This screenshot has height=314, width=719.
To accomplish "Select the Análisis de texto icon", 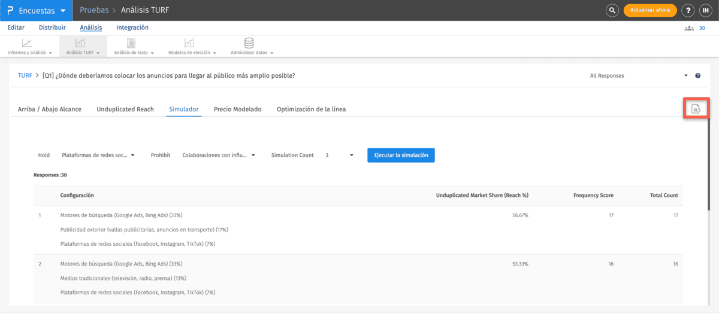I will pyautogui.click(x=131, y=43).
